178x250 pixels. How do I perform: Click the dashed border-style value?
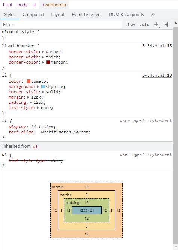tap(54, 52)
